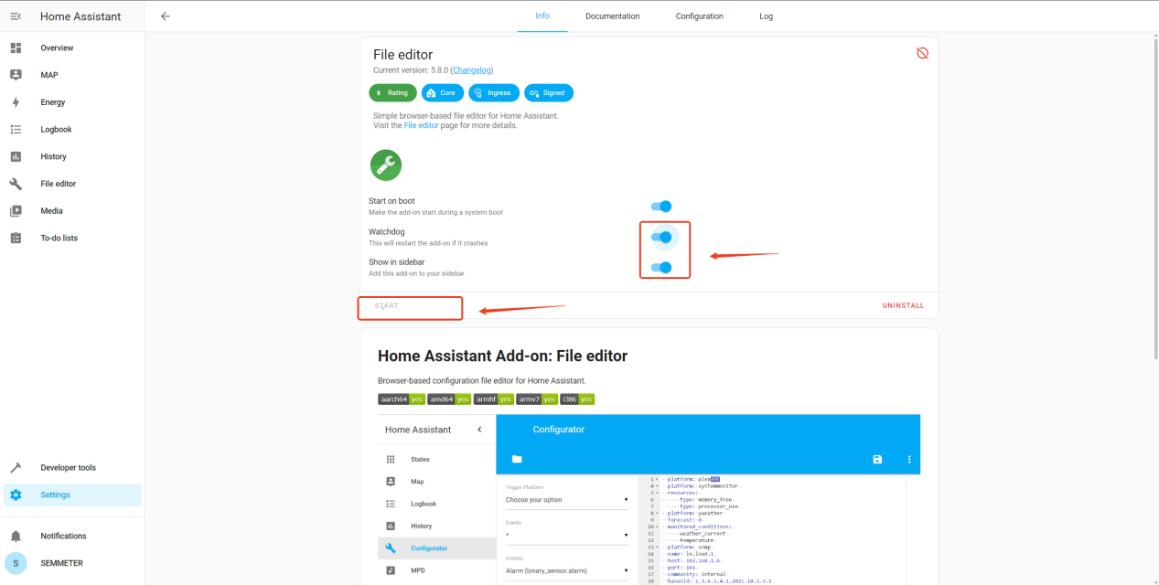Open the To-do lists clipboard icon

[x=16, y=238]
